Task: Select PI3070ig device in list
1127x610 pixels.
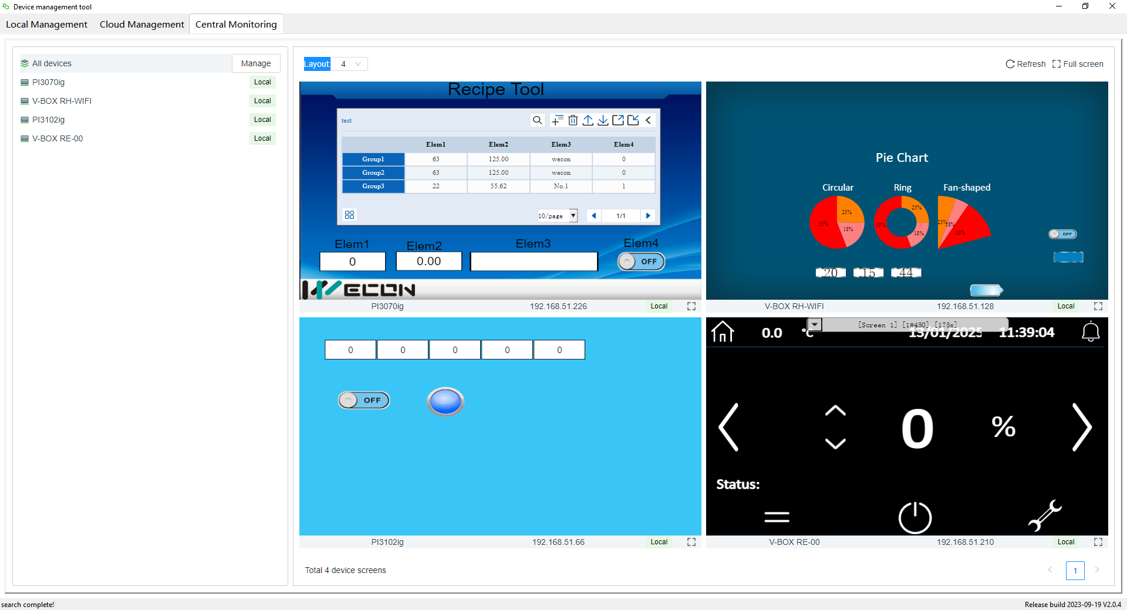Action: pyautogui.click(x=147, y=82)
